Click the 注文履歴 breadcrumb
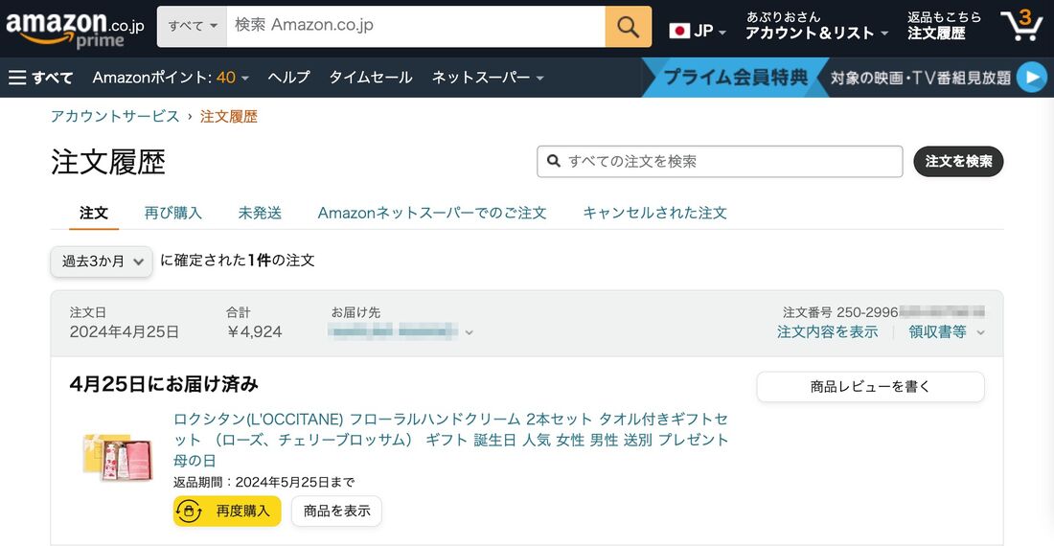Image resolution: width=1054 pixels, height=546 pixels. pos(229,116)
